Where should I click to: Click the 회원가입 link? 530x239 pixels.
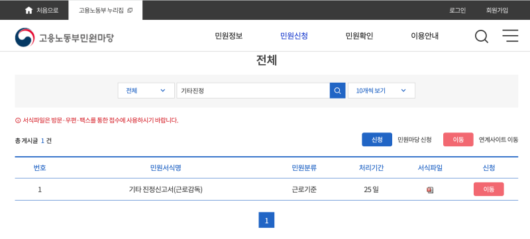click(x=497, y=10)
